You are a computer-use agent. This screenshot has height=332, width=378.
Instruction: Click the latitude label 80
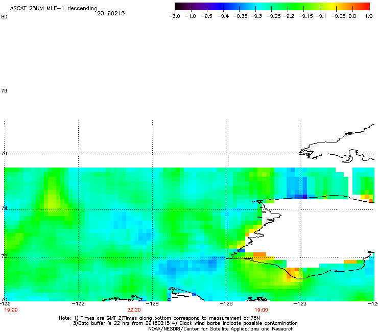click(x=4, y=17)
